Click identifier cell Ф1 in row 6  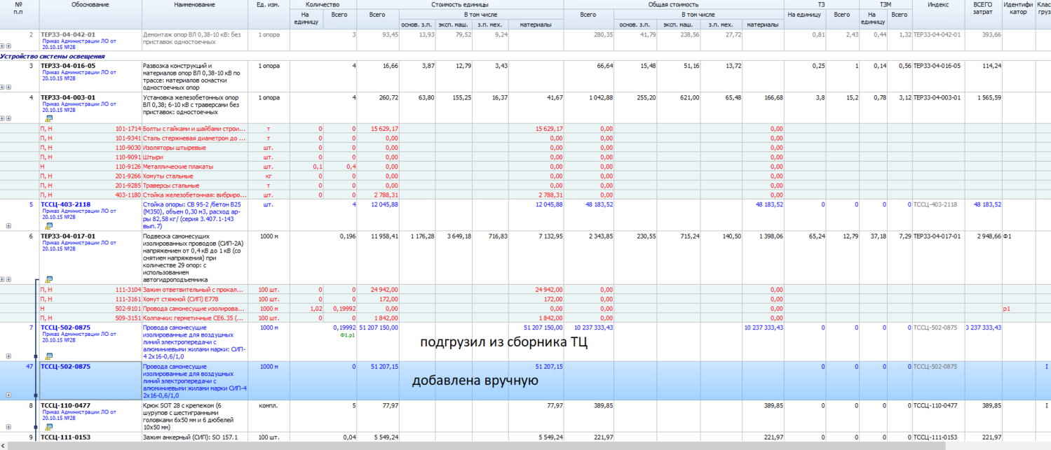click(1008, 237)
